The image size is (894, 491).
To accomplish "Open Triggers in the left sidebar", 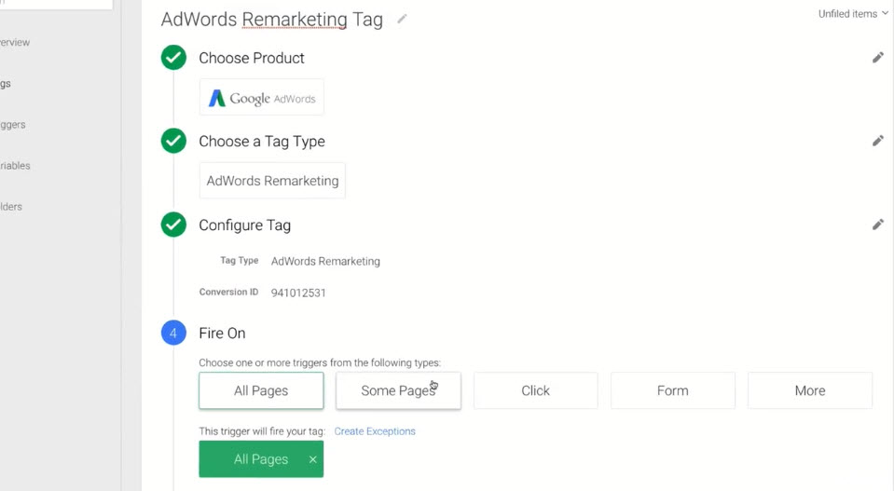I will [13, 125].
